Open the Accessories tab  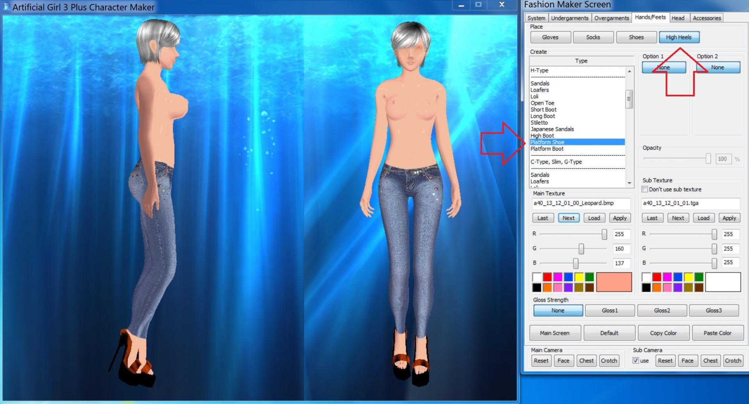coord(706,18)
